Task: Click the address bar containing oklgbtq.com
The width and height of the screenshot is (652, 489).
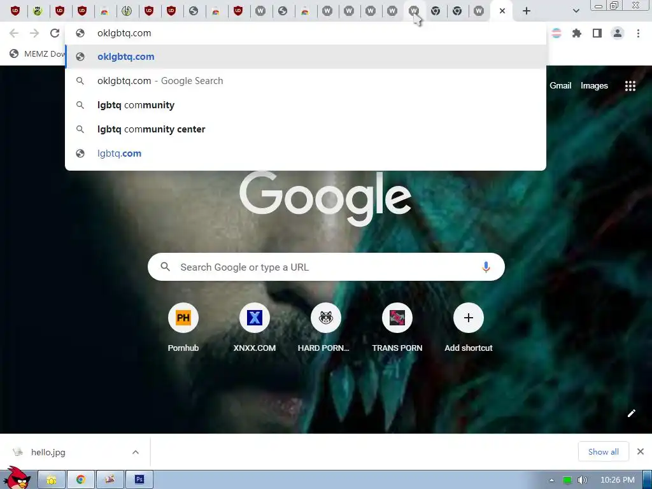Action: 305,33
